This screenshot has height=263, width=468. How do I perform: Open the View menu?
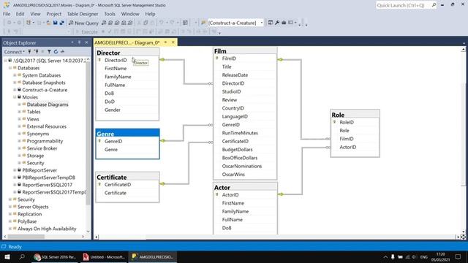click(x=35, y=14)
